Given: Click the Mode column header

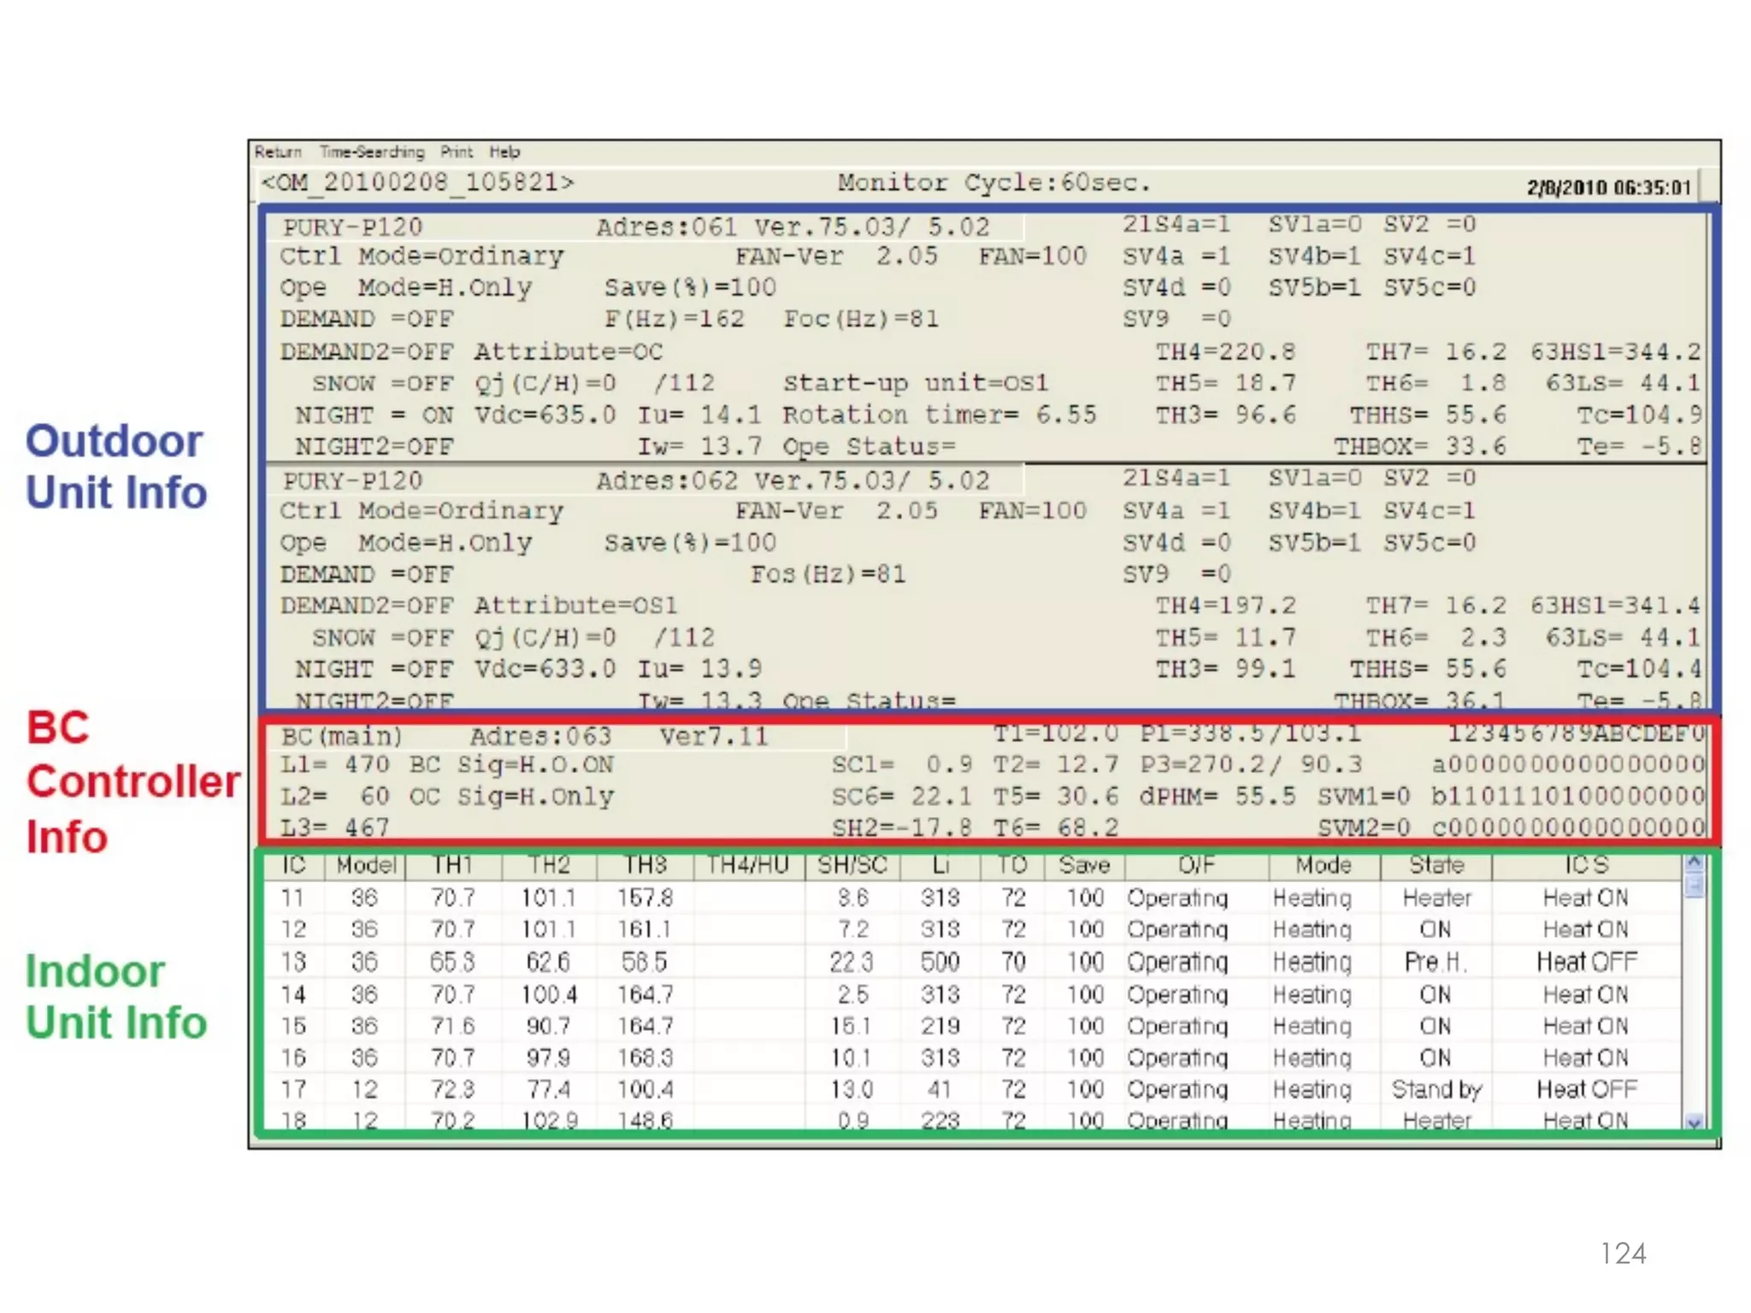Looking at the screenshot, I should [1323, 866].
